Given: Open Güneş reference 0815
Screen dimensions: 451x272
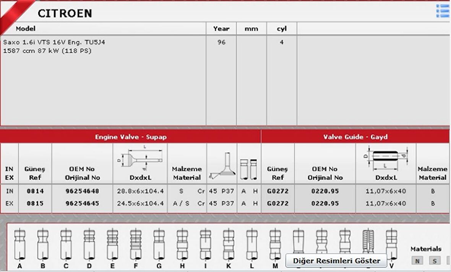Looking at the screenshot, I should 35,203.
